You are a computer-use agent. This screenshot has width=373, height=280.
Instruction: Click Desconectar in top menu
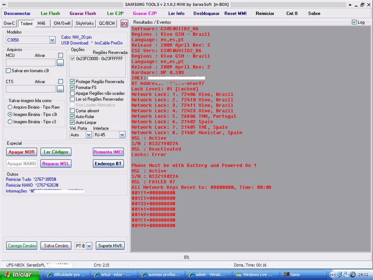pos(17,14)
